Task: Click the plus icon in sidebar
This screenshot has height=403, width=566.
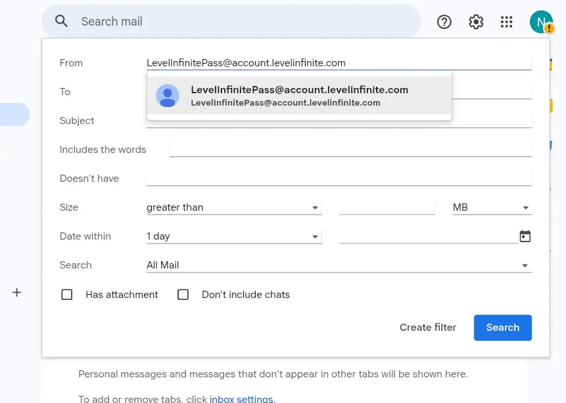Action: pos(16,292)
